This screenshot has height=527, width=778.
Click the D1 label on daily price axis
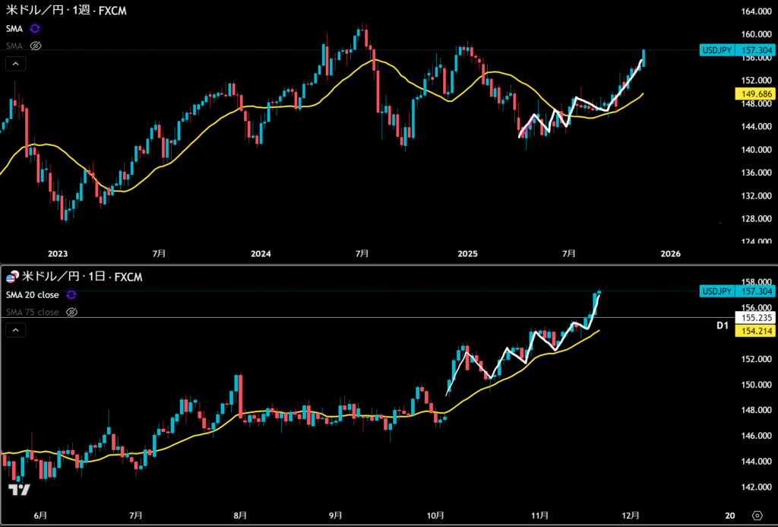pyautogui.click(x=723, y=325)
